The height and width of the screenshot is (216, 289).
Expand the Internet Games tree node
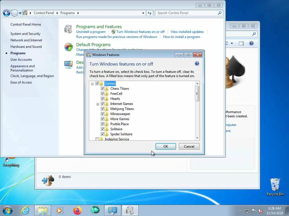(x=98, y=104)
